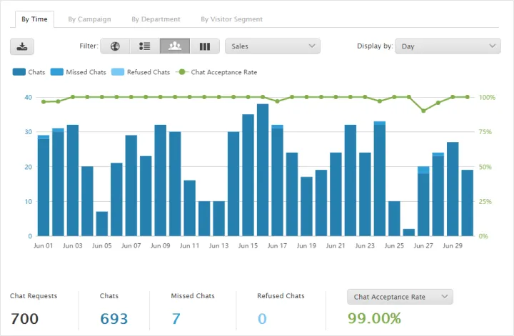The width and height of the screenshot is (514, 336).
Task: Click the download export icon button
Action: pyautogui.click(x=22, y=46)
